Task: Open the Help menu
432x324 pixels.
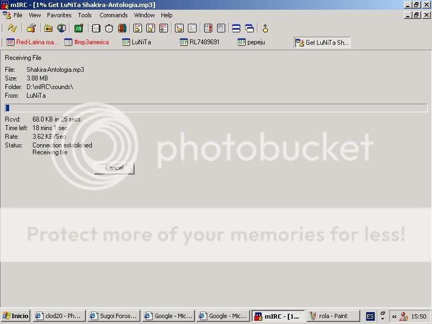Action: tap(167, 15)
